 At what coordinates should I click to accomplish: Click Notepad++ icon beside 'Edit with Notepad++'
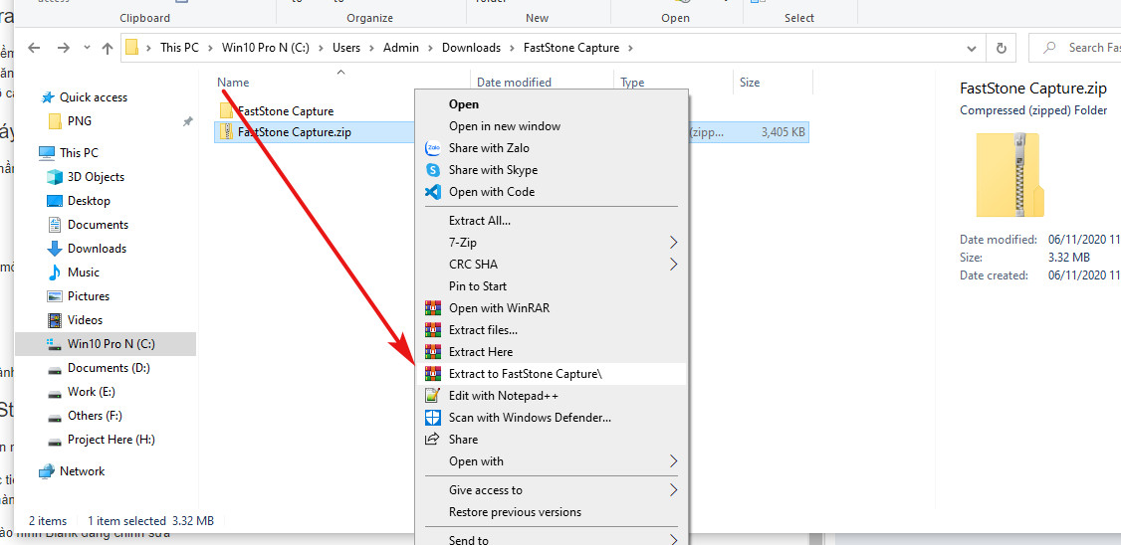432,396
